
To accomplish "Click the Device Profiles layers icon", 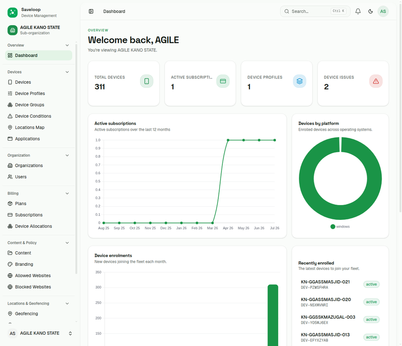I will tap(299, 81).
